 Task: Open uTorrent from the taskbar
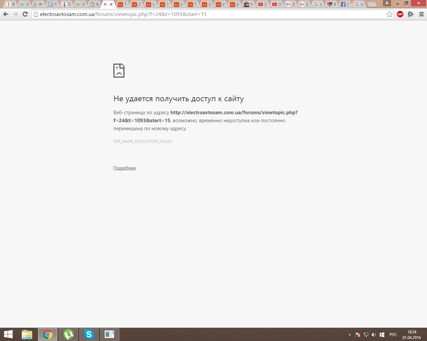tap(68, 334)
